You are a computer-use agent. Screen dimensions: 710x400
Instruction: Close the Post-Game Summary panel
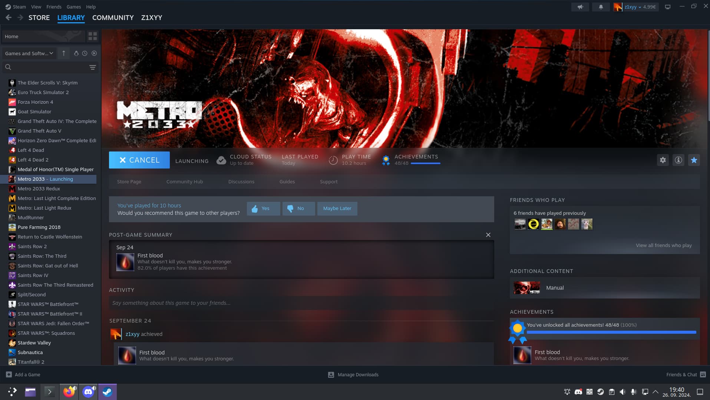[x=488, y=235]
